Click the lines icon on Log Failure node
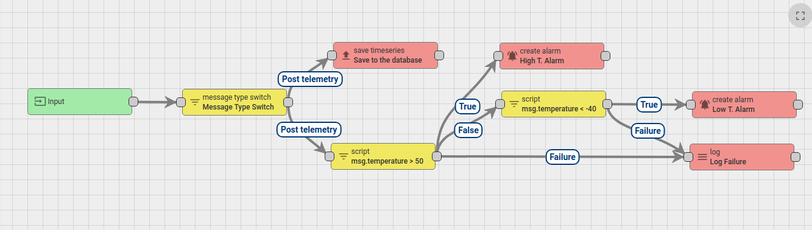 [x=702, y=157]
